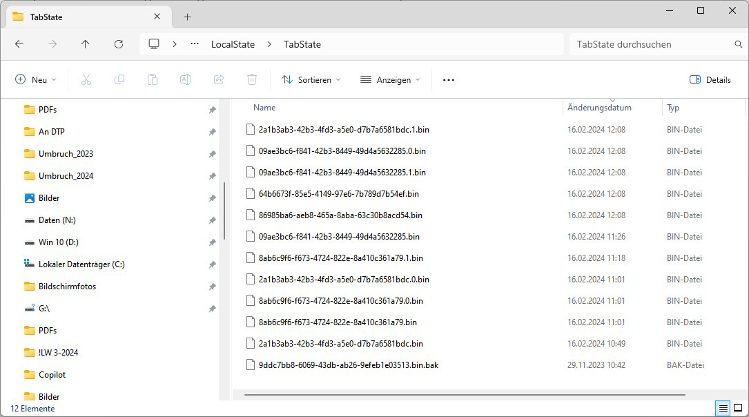
Task: Select the Copy icon
Action: coord(119,79)
